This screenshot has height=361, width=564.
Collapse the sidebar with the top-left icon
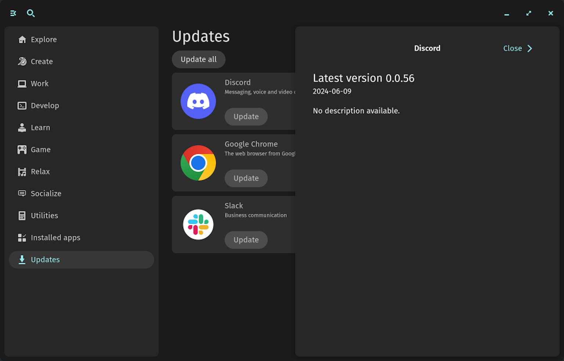13,13
